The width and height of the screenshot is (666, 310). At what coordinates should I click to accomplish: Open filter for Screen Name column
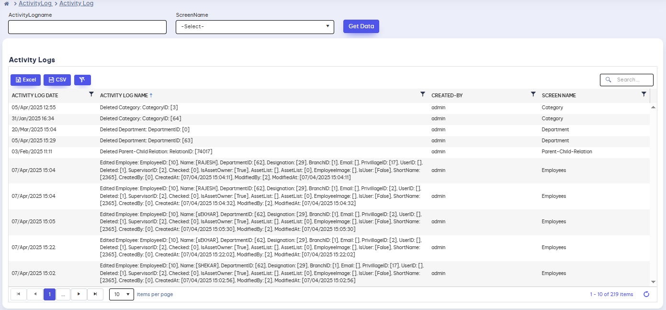(643, 95)
